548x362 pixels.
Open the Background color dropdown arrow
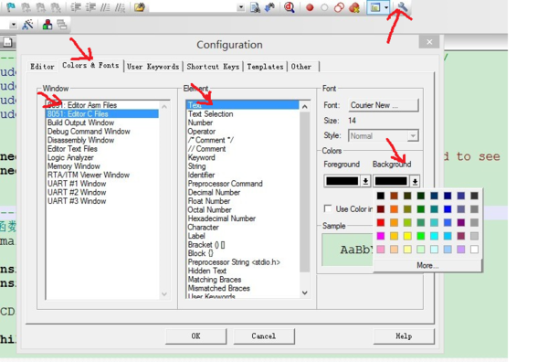(x=415, y=181)
